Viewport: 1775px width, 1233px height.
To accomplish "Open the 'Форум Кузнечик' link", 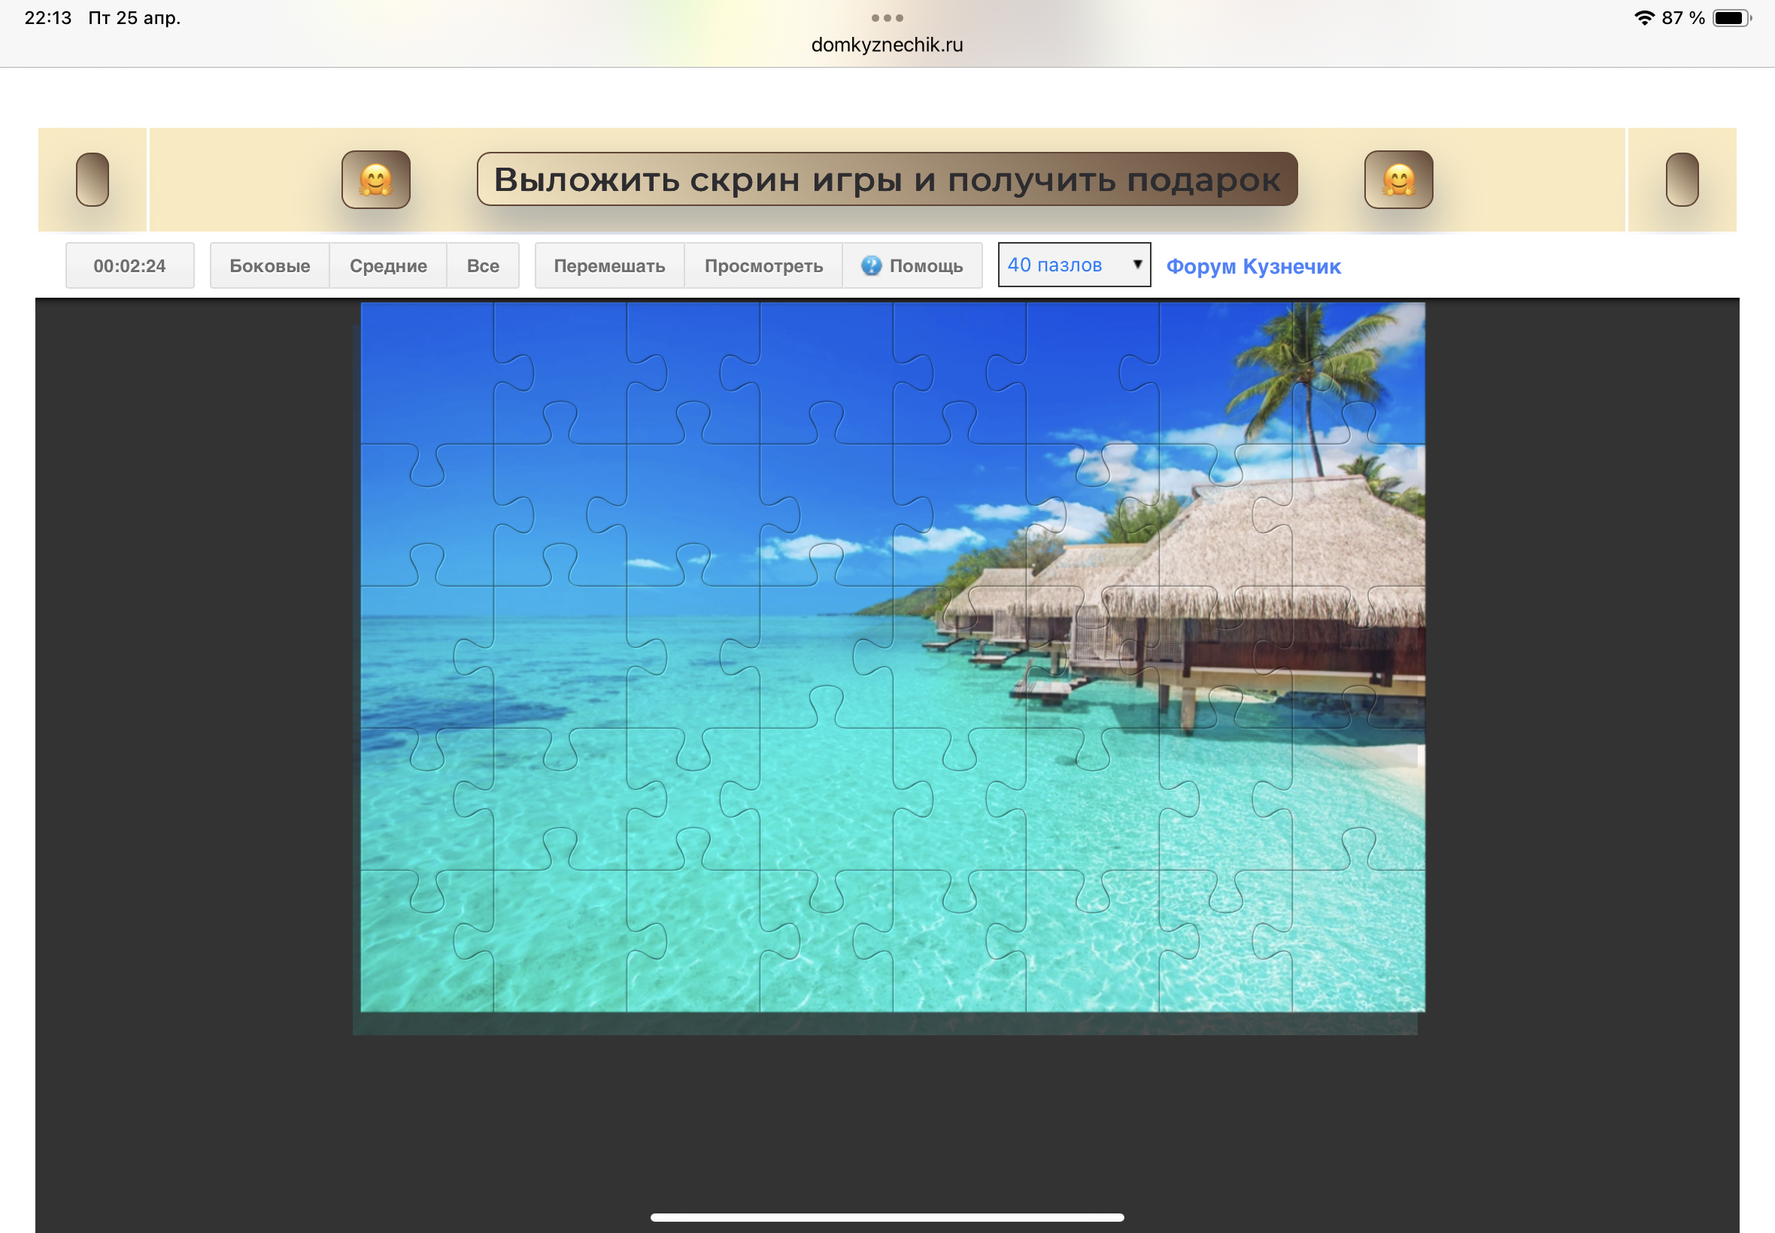I will pos(1252,267).
